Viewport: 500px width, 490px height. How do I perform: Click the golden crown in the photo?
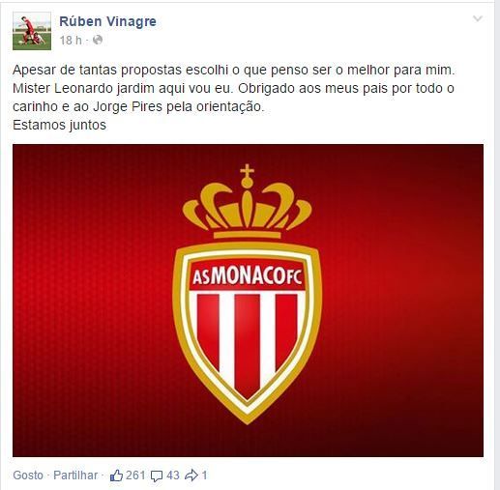[x=248, y=202]
